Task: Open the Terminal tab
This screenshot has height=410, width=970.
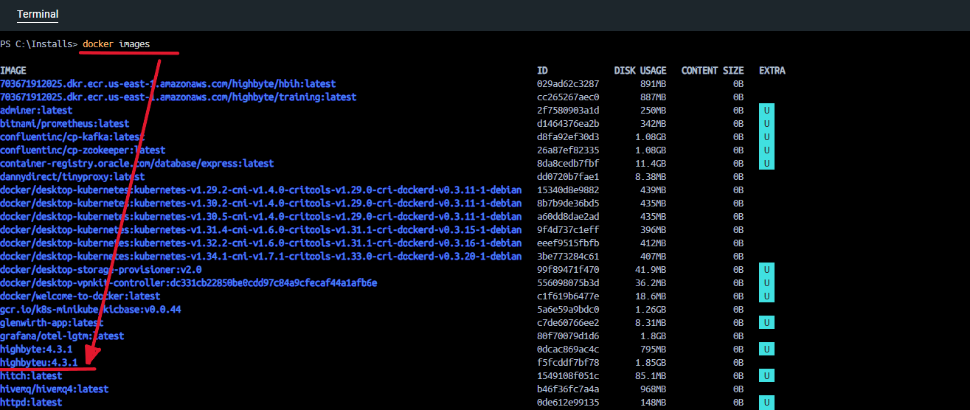Action: 38,14
